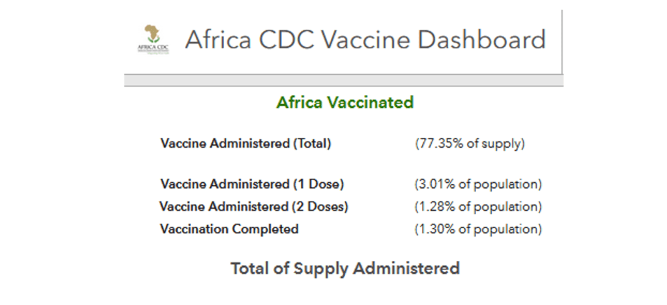Click the "3.01% of population" value
The height and width of the screenshot is (305, 667).
pos(478,184)
